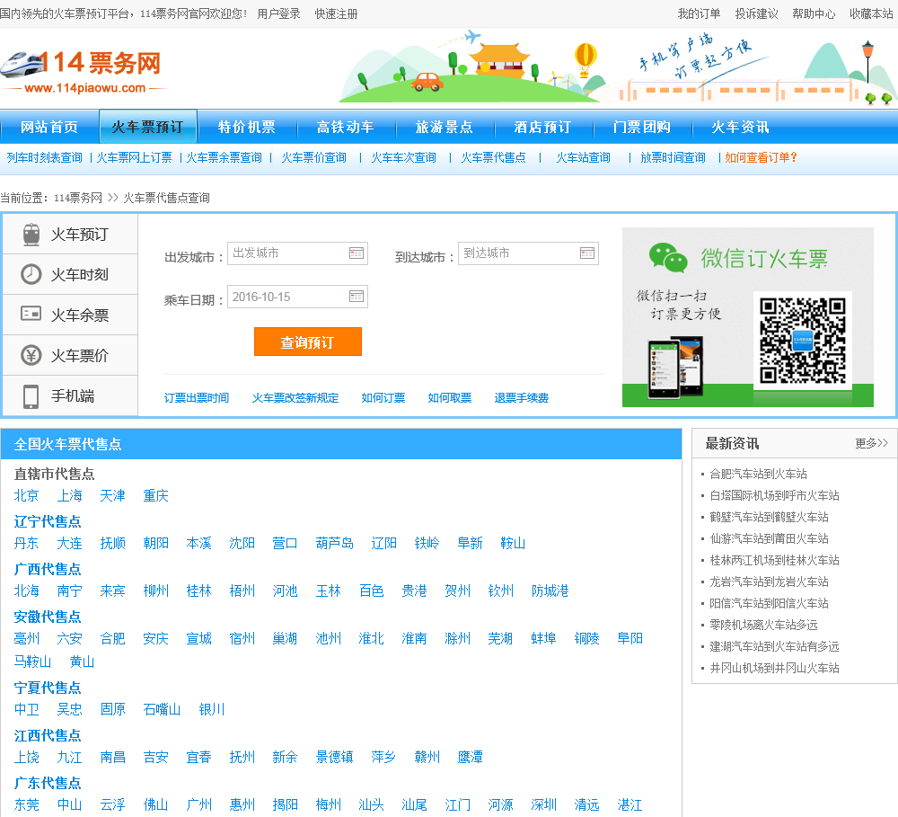898x817 pixels.
Task: Open the 旅游景点 nav tab
Action: (x=445, y=127)
